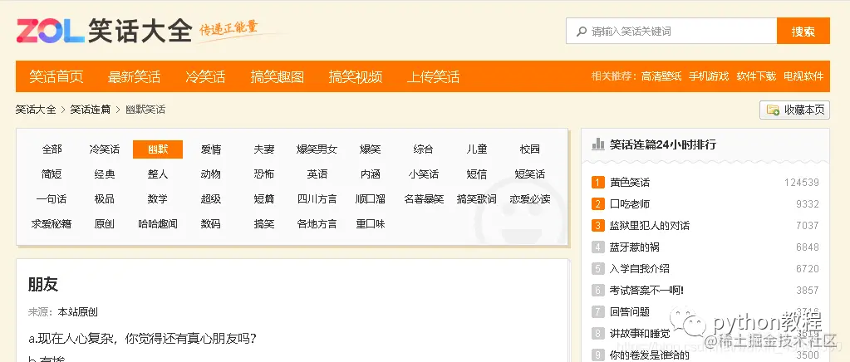Image resolution: width=850 pixels, height=362 pixels.
Task: Select the 爆笑男女 category
Action: coord(317,149)
